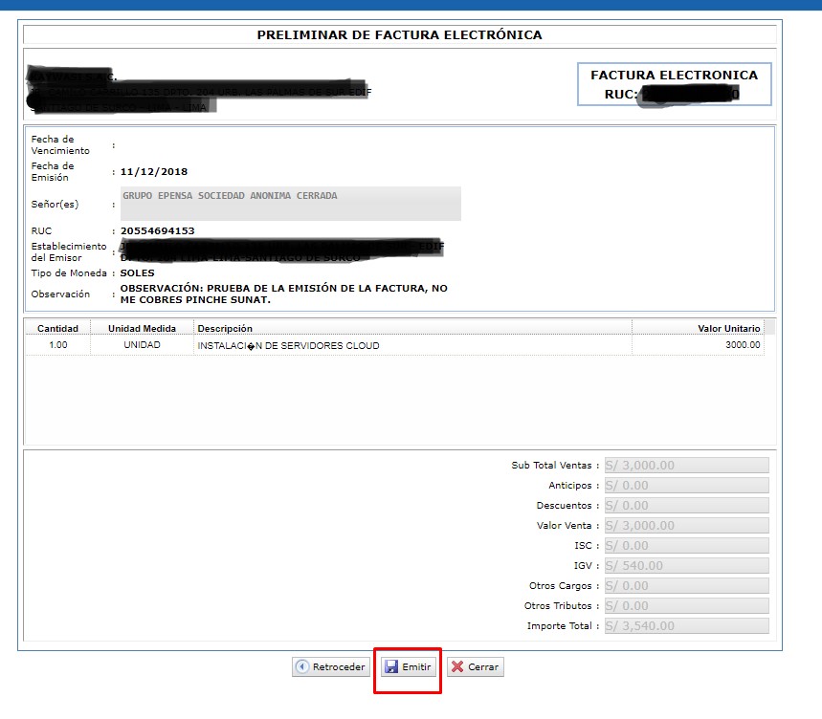This screenshot has height=719, width=822.
Task: Click the red X icon on Cerrar
Action: tap(457, 666)
